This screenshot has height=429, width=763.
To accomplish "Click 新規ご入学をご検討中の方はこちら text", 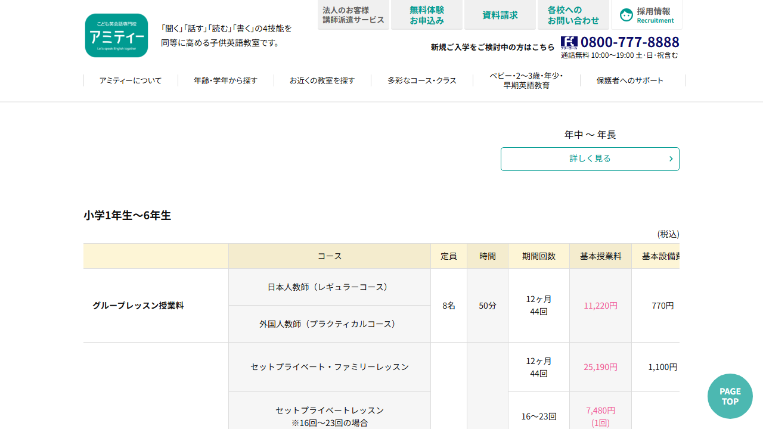I will [492, 47].
